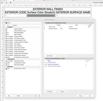This screenshot has height=101, width=103.
Task: Select the FLOOR FINISHES TAKEOFF scheme
Action: click(x=23, y=50)
